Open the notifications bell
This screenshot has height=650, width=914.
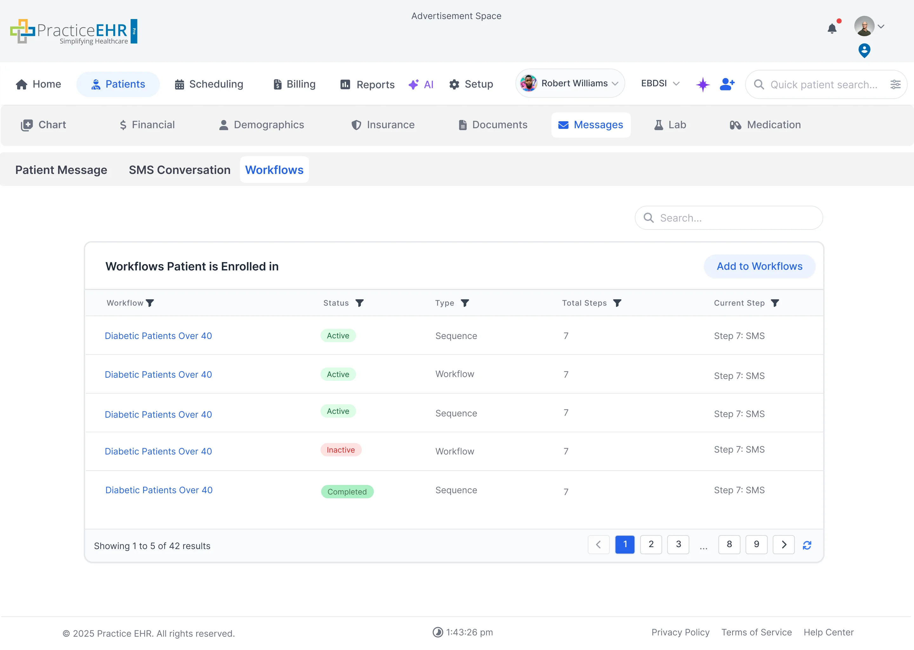(832, 29)
